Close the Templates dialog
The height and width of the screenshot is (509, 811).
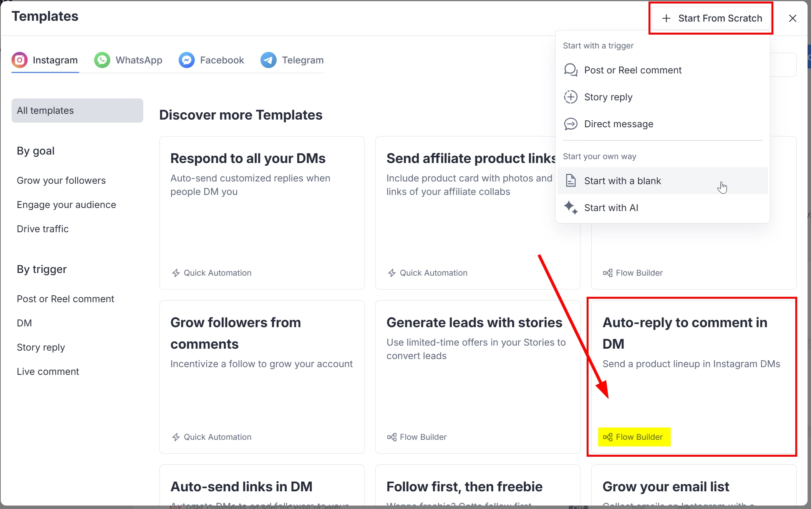(x=792, y=18)
